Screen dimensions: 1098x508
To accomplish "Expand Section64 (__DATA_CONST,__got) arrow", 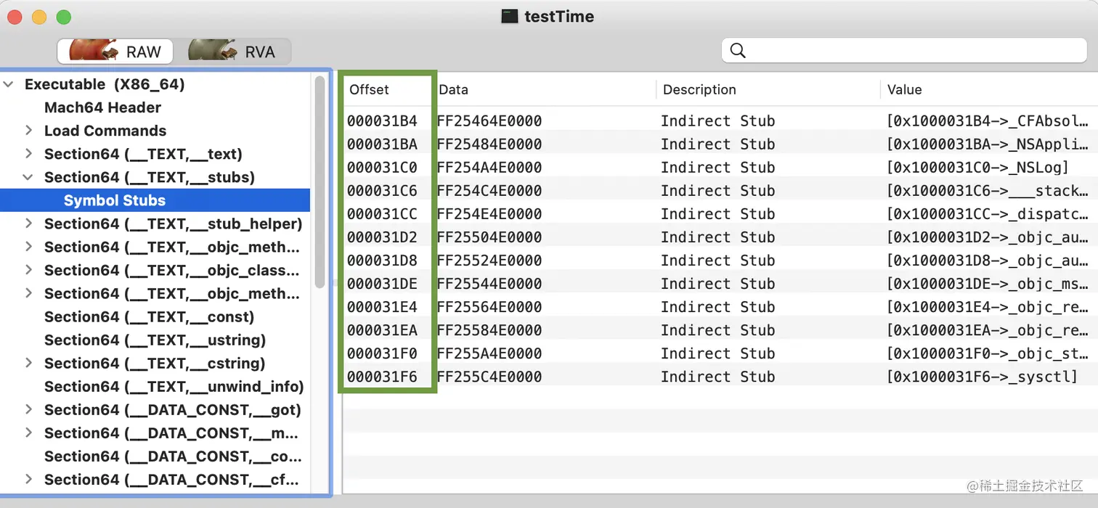I will tap(29, 409).
